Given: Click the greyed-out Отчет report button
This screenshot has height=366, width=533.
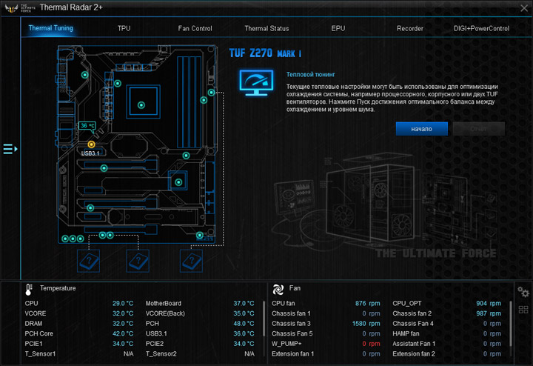Looking at the screenshot, I should 479,129.
